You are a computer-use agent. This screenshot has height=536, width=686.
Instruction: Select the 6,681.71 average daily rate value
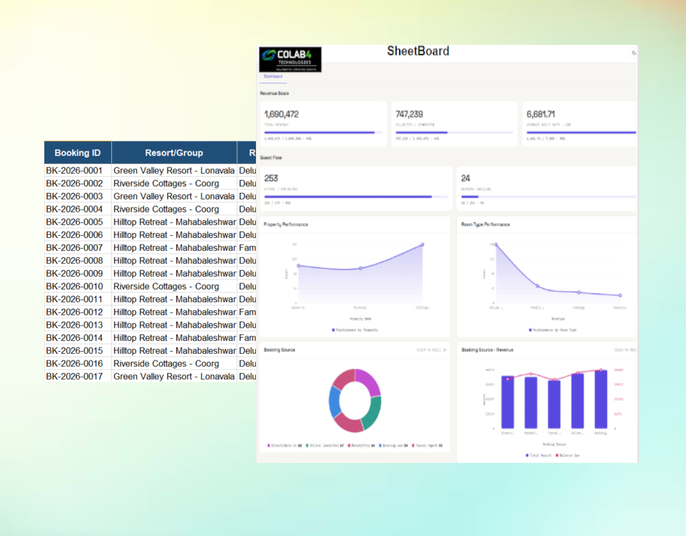(541, 114)
